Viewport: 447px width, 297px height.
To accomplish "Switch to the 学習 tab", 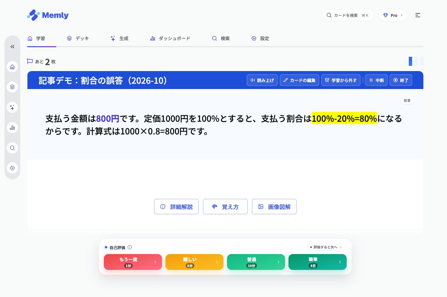I will pyautogui.click(x=36, y=38).
